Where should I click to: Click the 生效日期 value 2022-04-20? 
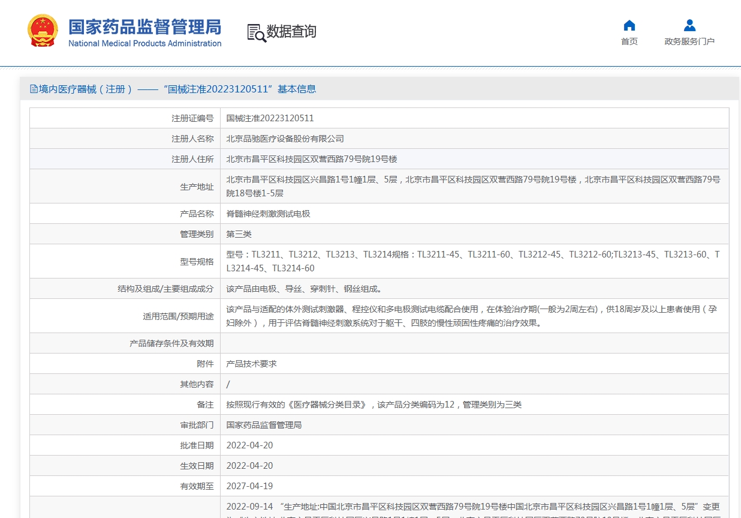[249, 466]
